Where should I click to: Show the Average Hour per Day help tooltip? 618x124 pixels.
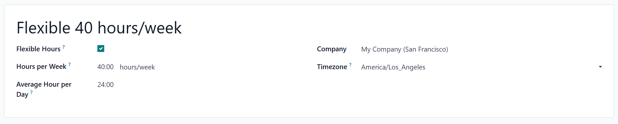coord(31,92)
